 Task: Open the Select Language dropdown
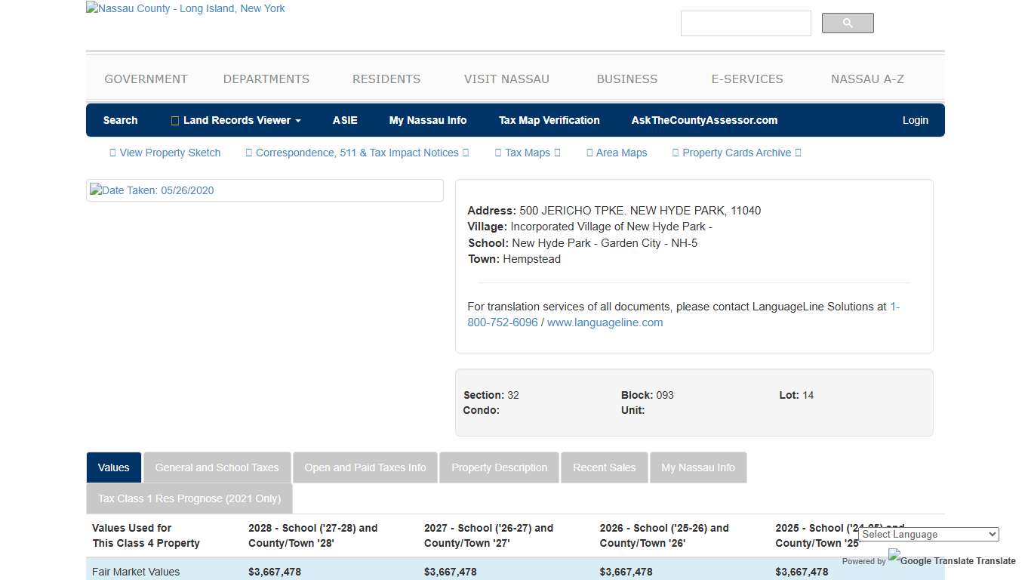pos(928,534)
